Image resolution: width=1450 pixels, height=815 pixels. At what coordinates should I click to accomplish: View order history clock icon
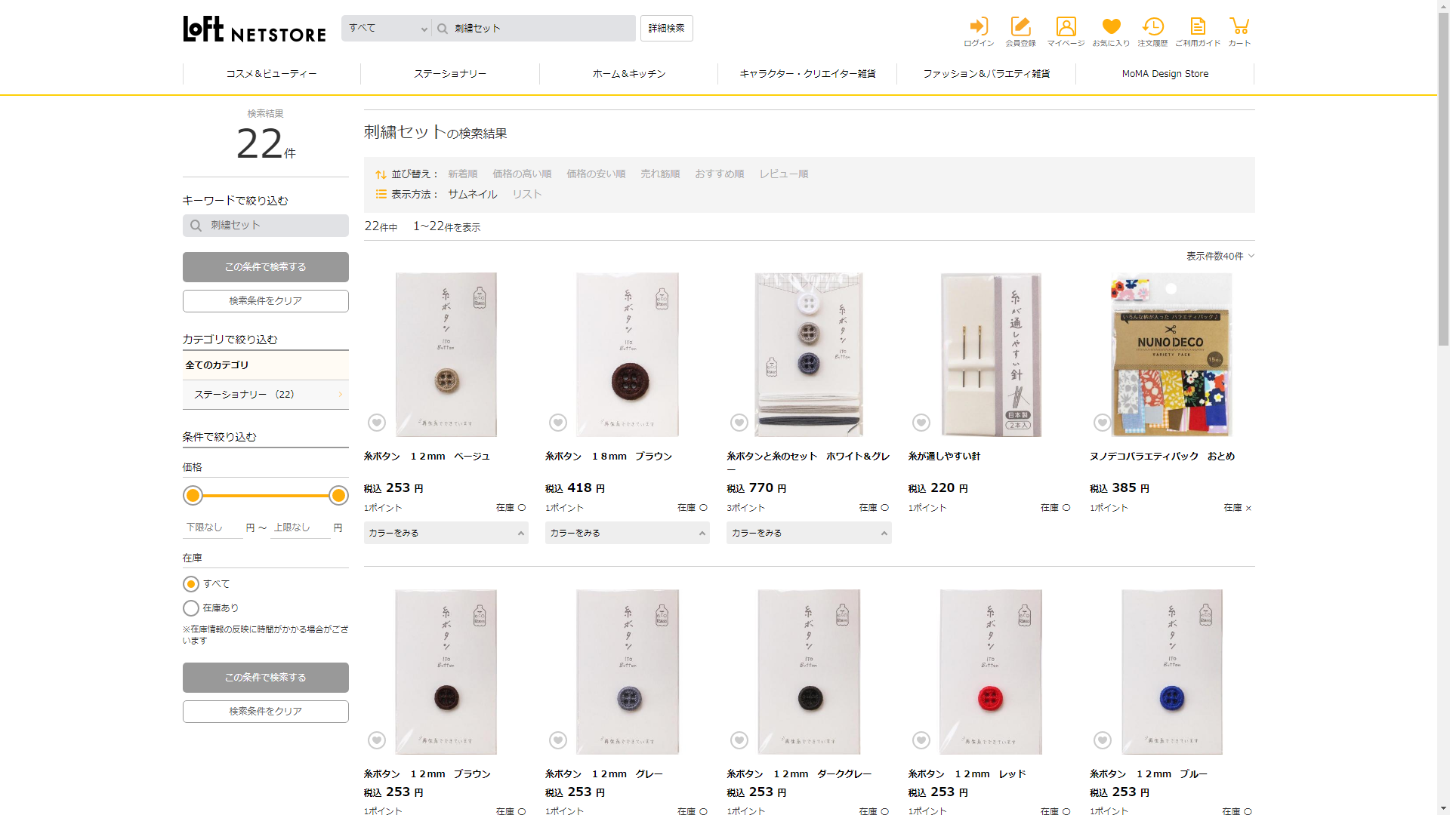1152,27
